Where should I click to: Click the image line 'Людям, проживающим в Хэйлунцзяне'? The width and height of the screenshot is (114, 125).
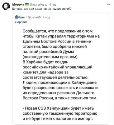[x=60, y=82]
